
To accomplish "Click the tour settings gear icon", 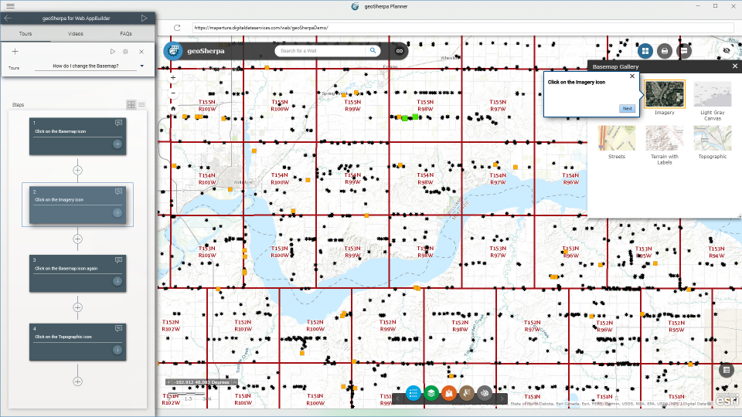I will click(x=126, y=52).
